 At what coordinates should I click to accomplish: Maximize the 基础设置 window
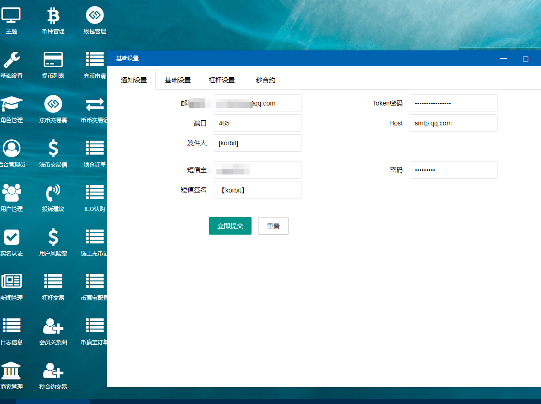tap(525, 59)
